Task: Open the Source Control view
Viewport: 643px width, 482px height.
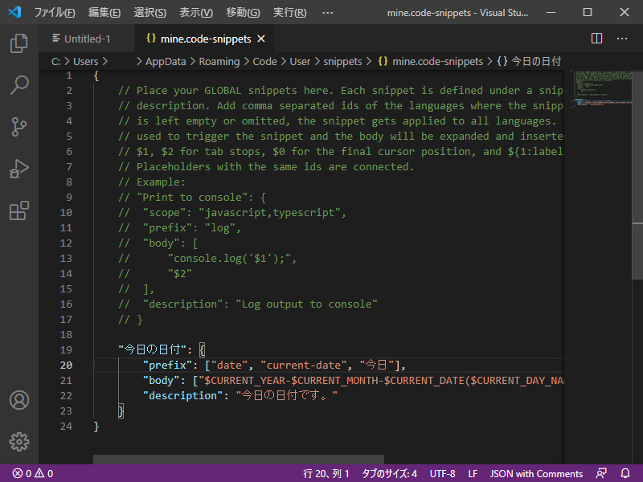Action: click(x=18, y=127)
